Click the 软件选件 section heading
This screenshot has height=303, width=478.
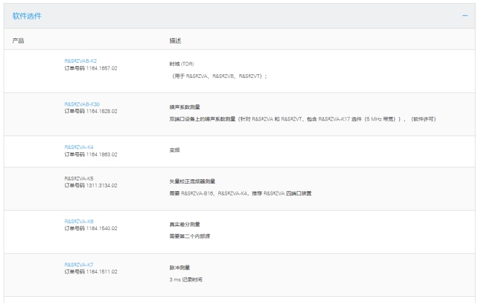click(28, 15)
